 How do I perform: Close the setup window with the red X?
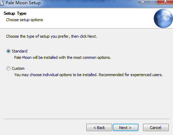pyautogui.click(x=165, y=2)
